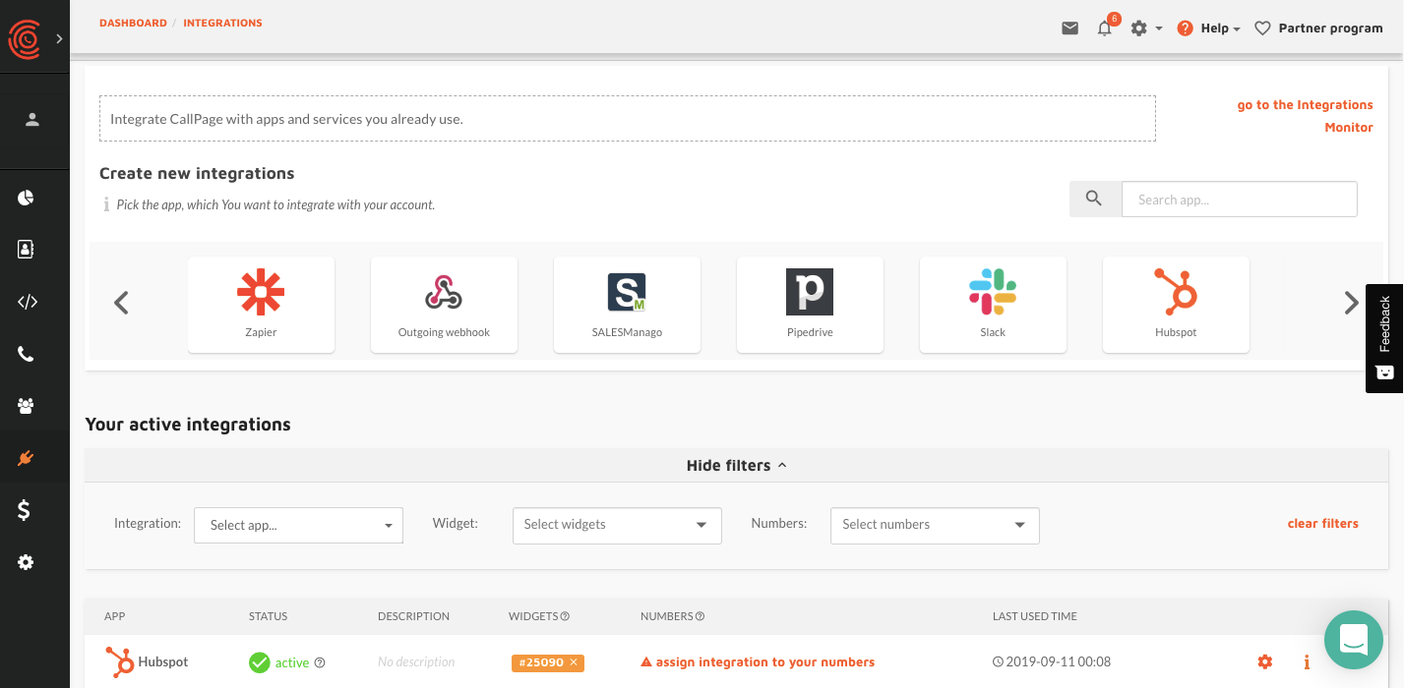Screen dimensions: 1404x688
Task: Open the pie chart statistics sidebar icon
Action: (26, 198)
